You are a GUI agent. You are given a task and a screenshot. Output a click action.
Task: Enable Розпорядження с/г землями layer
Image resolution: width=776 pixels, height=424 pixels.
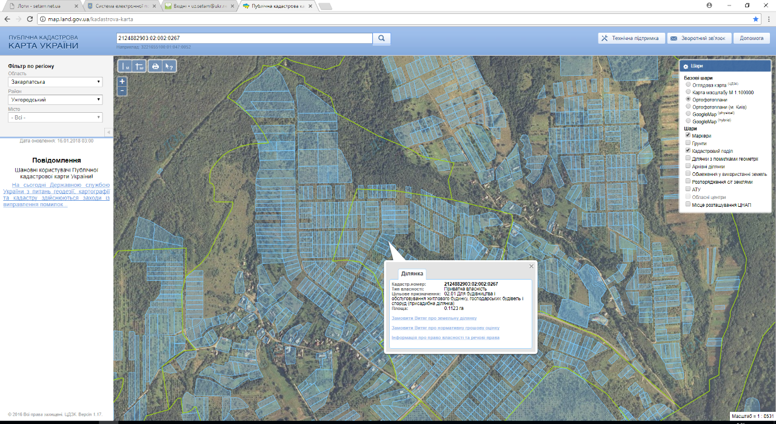pos(687,181)
